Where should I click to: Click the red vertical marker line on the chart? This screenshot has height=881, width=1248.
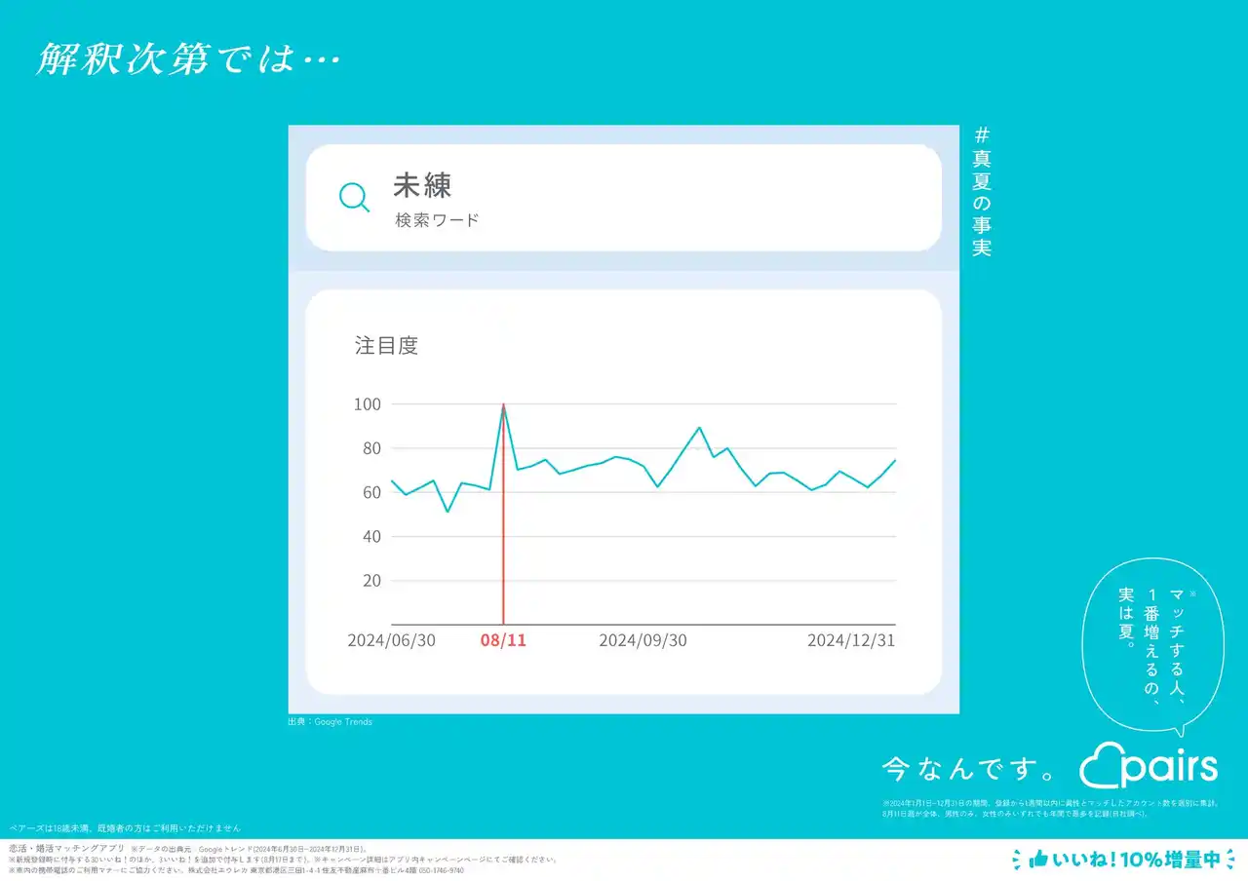[x=503, y=546]
